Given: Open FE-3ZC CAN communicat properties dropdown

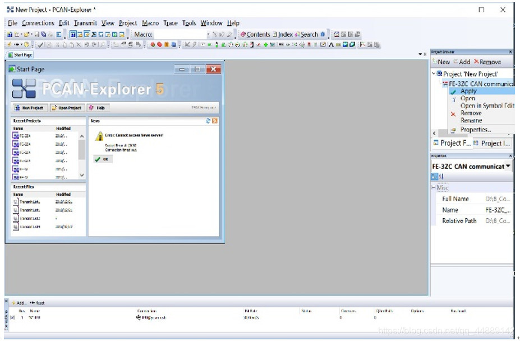Looking at the screenshot, I should (508, 166).
